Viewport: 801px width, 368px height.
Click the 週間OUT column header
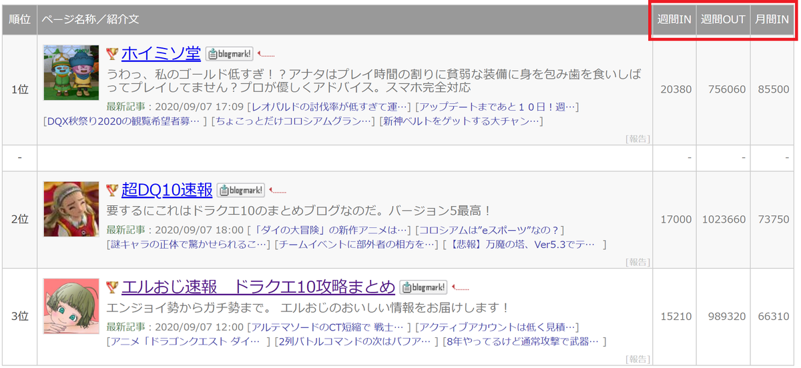(x=724, y=19)
